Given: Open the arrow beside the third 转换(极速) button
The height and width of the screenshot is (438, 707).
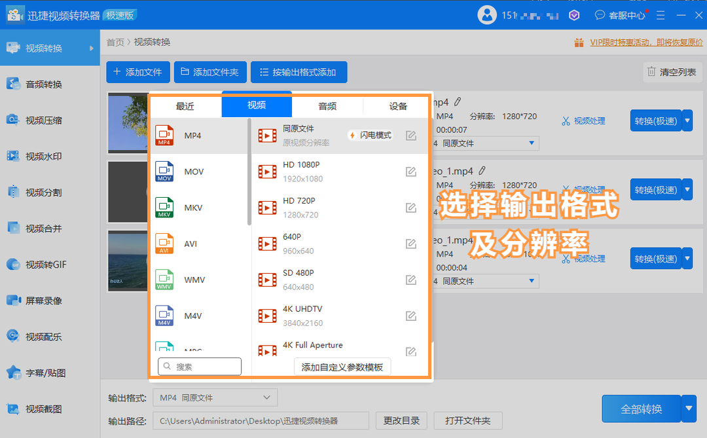Looking at the screenshot, I should (x=687, y=259).
